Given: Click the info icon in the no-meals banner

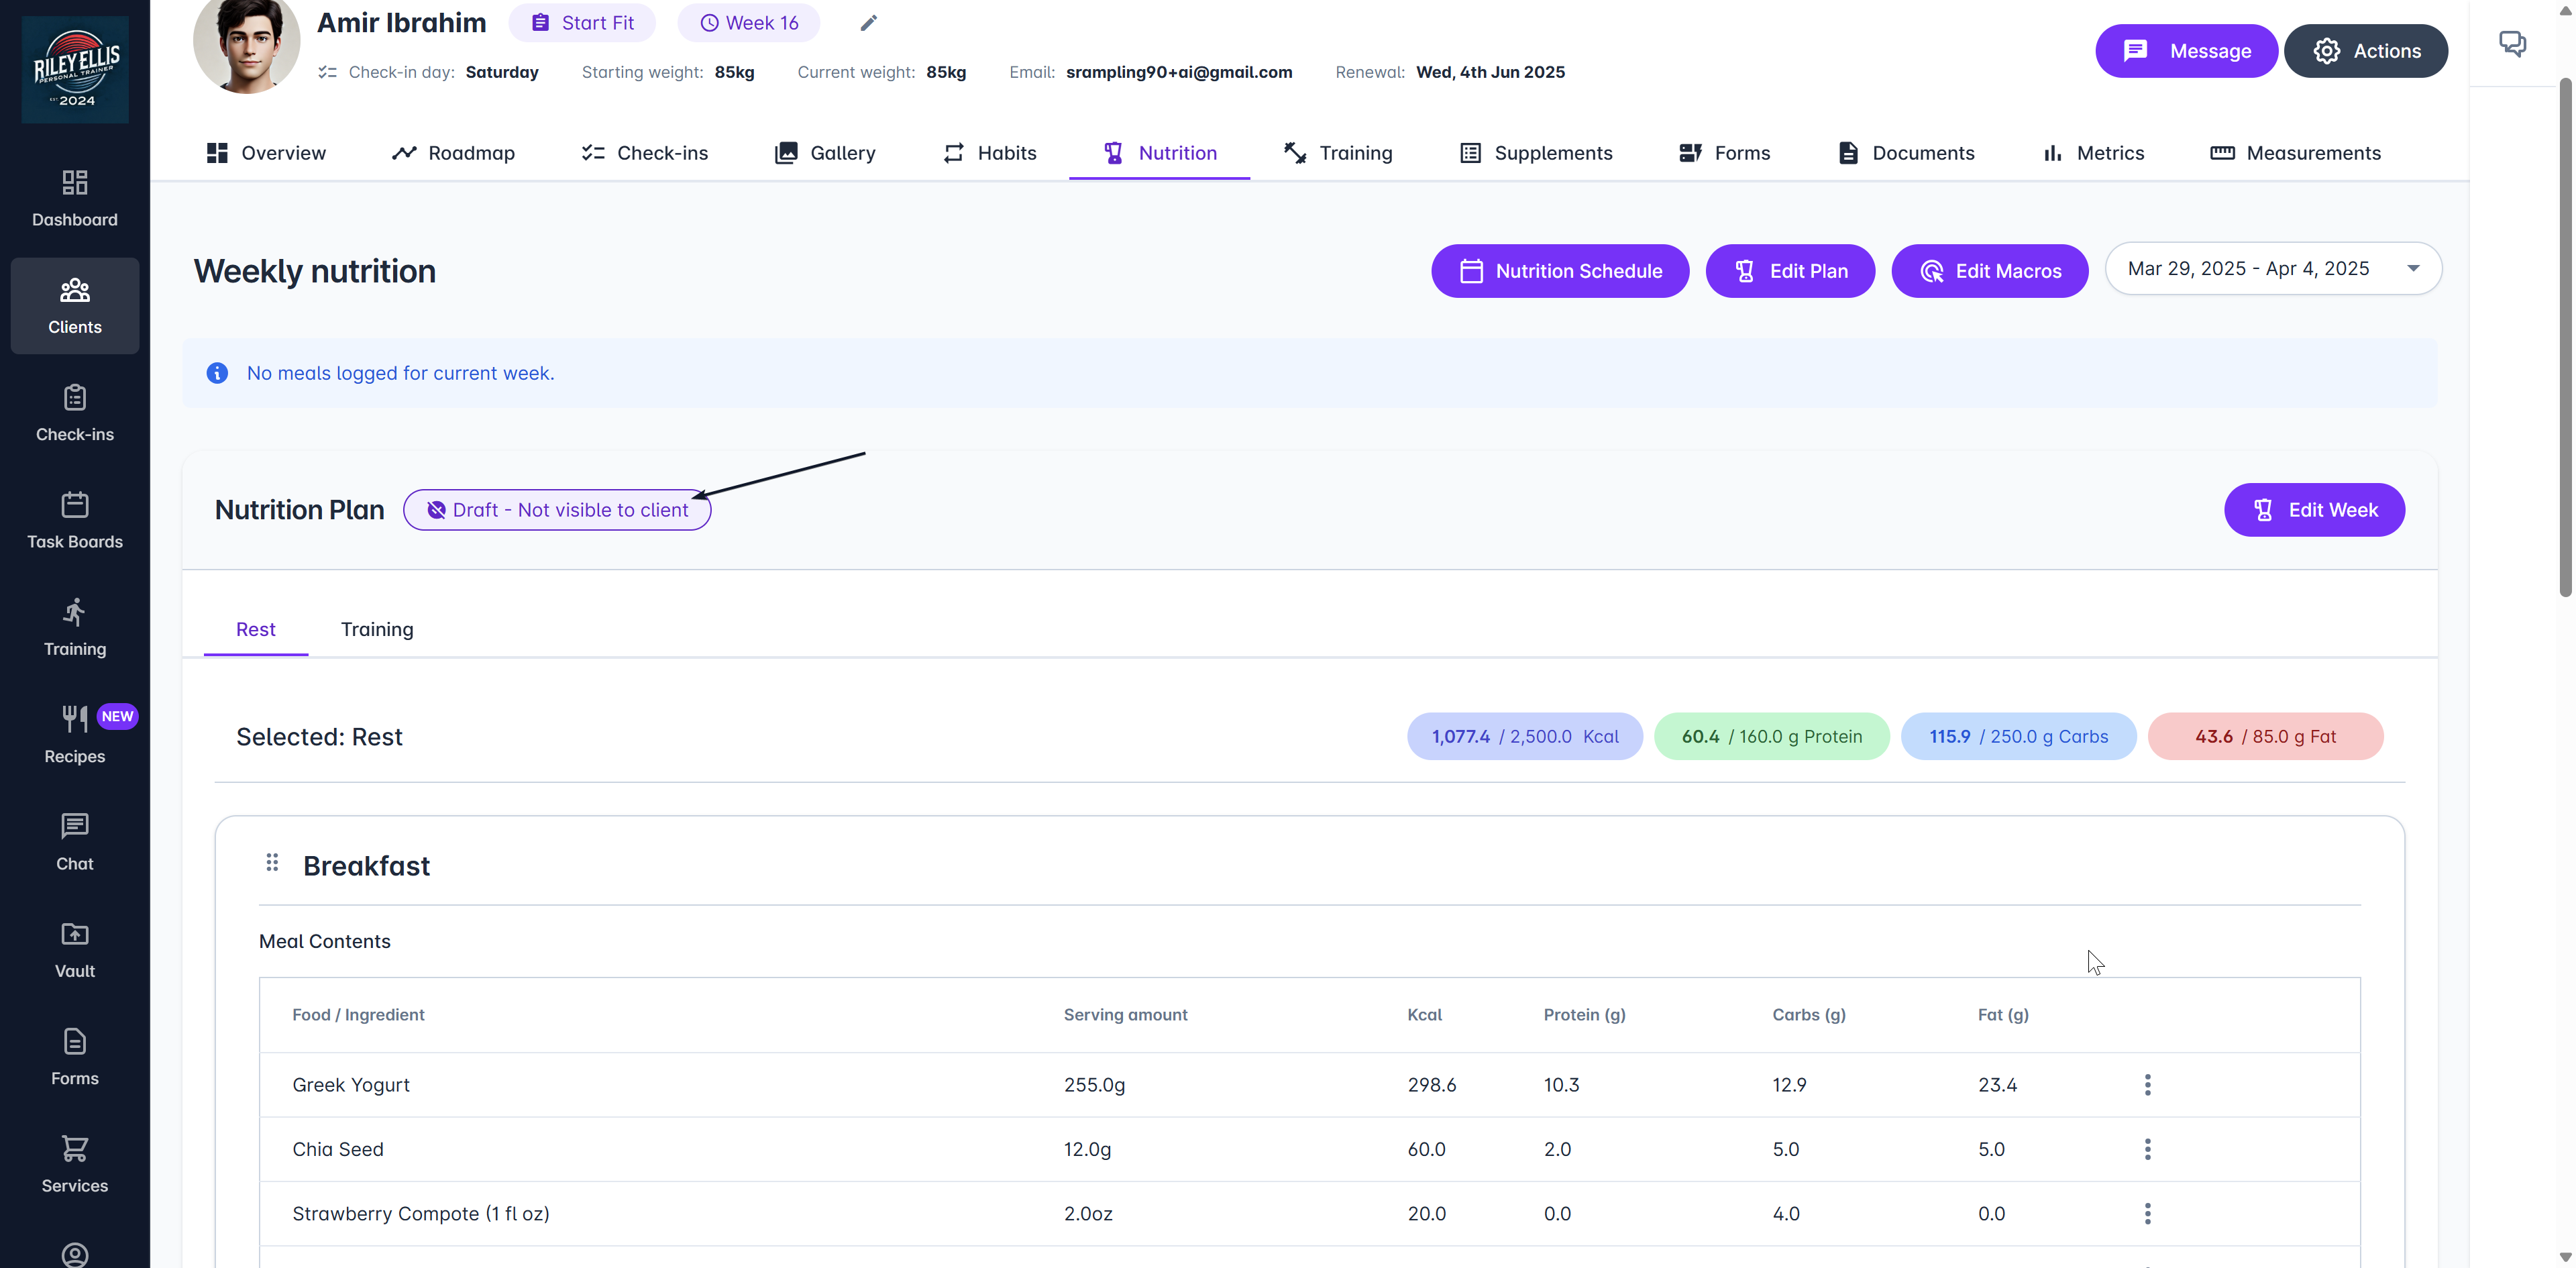Looking at the screenshot, I should (x=217, y=373).
